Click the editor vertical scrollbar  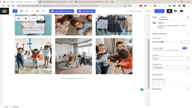[148, 64]
